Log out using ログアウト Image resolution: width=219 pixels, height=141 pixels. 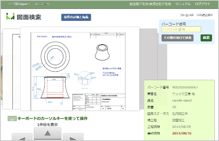(x=203, y=4)
